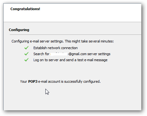The width and height of the screenshot is (147, 116).
Task: Select the Congratulations! heading
Action: [x=25, y=9]
